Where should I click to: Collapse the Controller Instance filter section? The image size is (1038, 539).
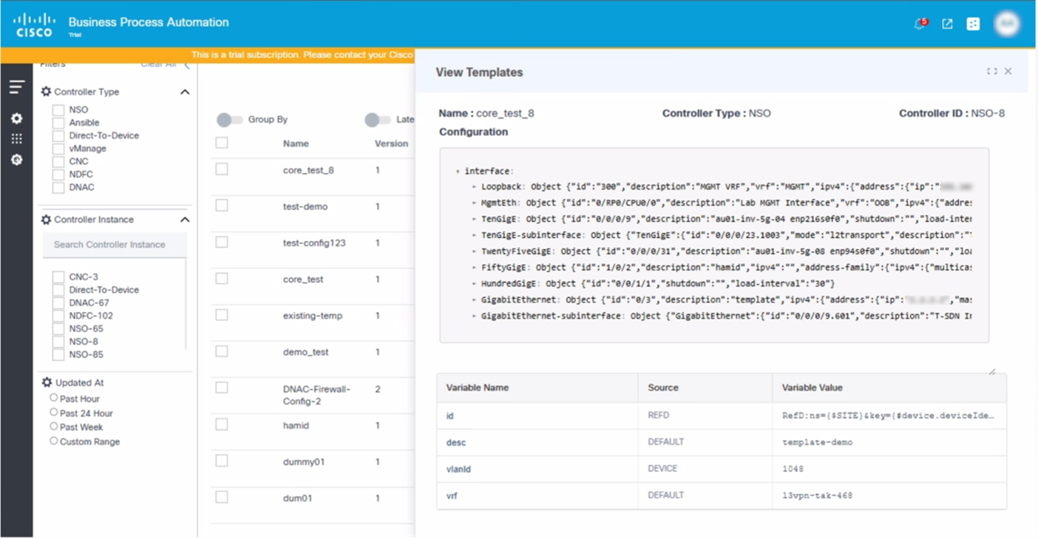pos(185,220)
